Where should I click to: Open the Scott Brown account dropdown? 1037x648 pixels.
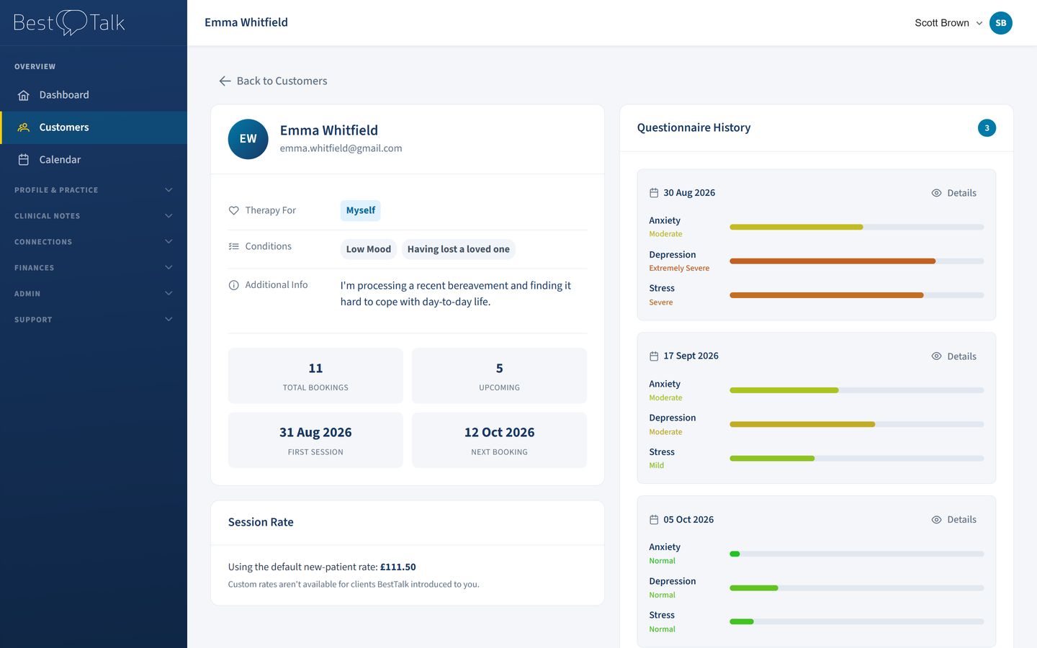(949, 23)
